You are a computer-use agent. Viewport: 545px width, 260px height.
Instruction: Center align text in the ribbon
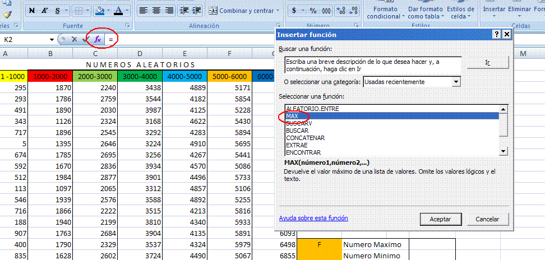[x=156, y=11]
